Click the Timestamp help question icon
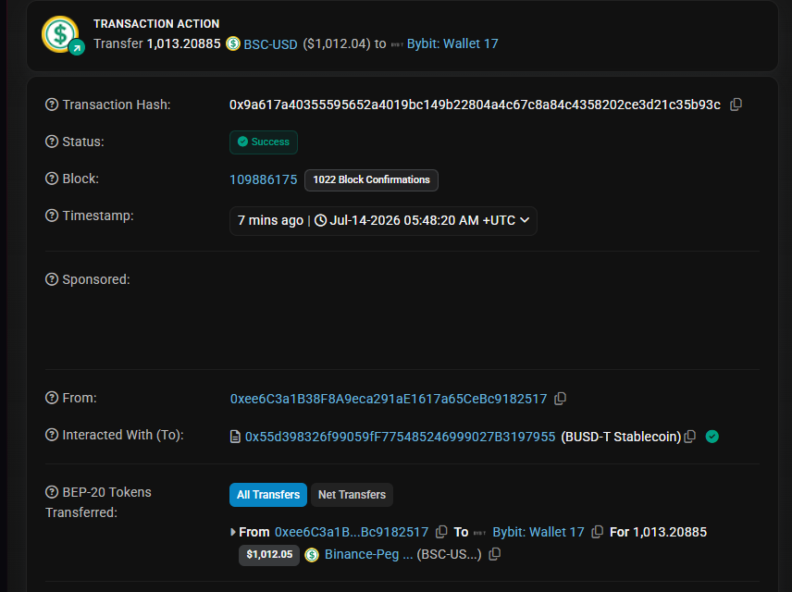This screenshot has height=592, width=792. 52,216
